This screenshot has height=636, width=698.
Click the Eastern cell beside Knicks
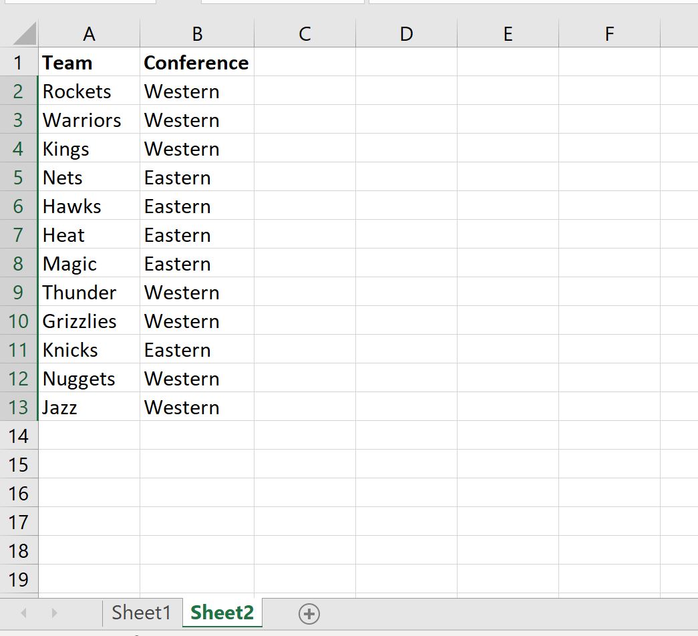click(197, 349)
